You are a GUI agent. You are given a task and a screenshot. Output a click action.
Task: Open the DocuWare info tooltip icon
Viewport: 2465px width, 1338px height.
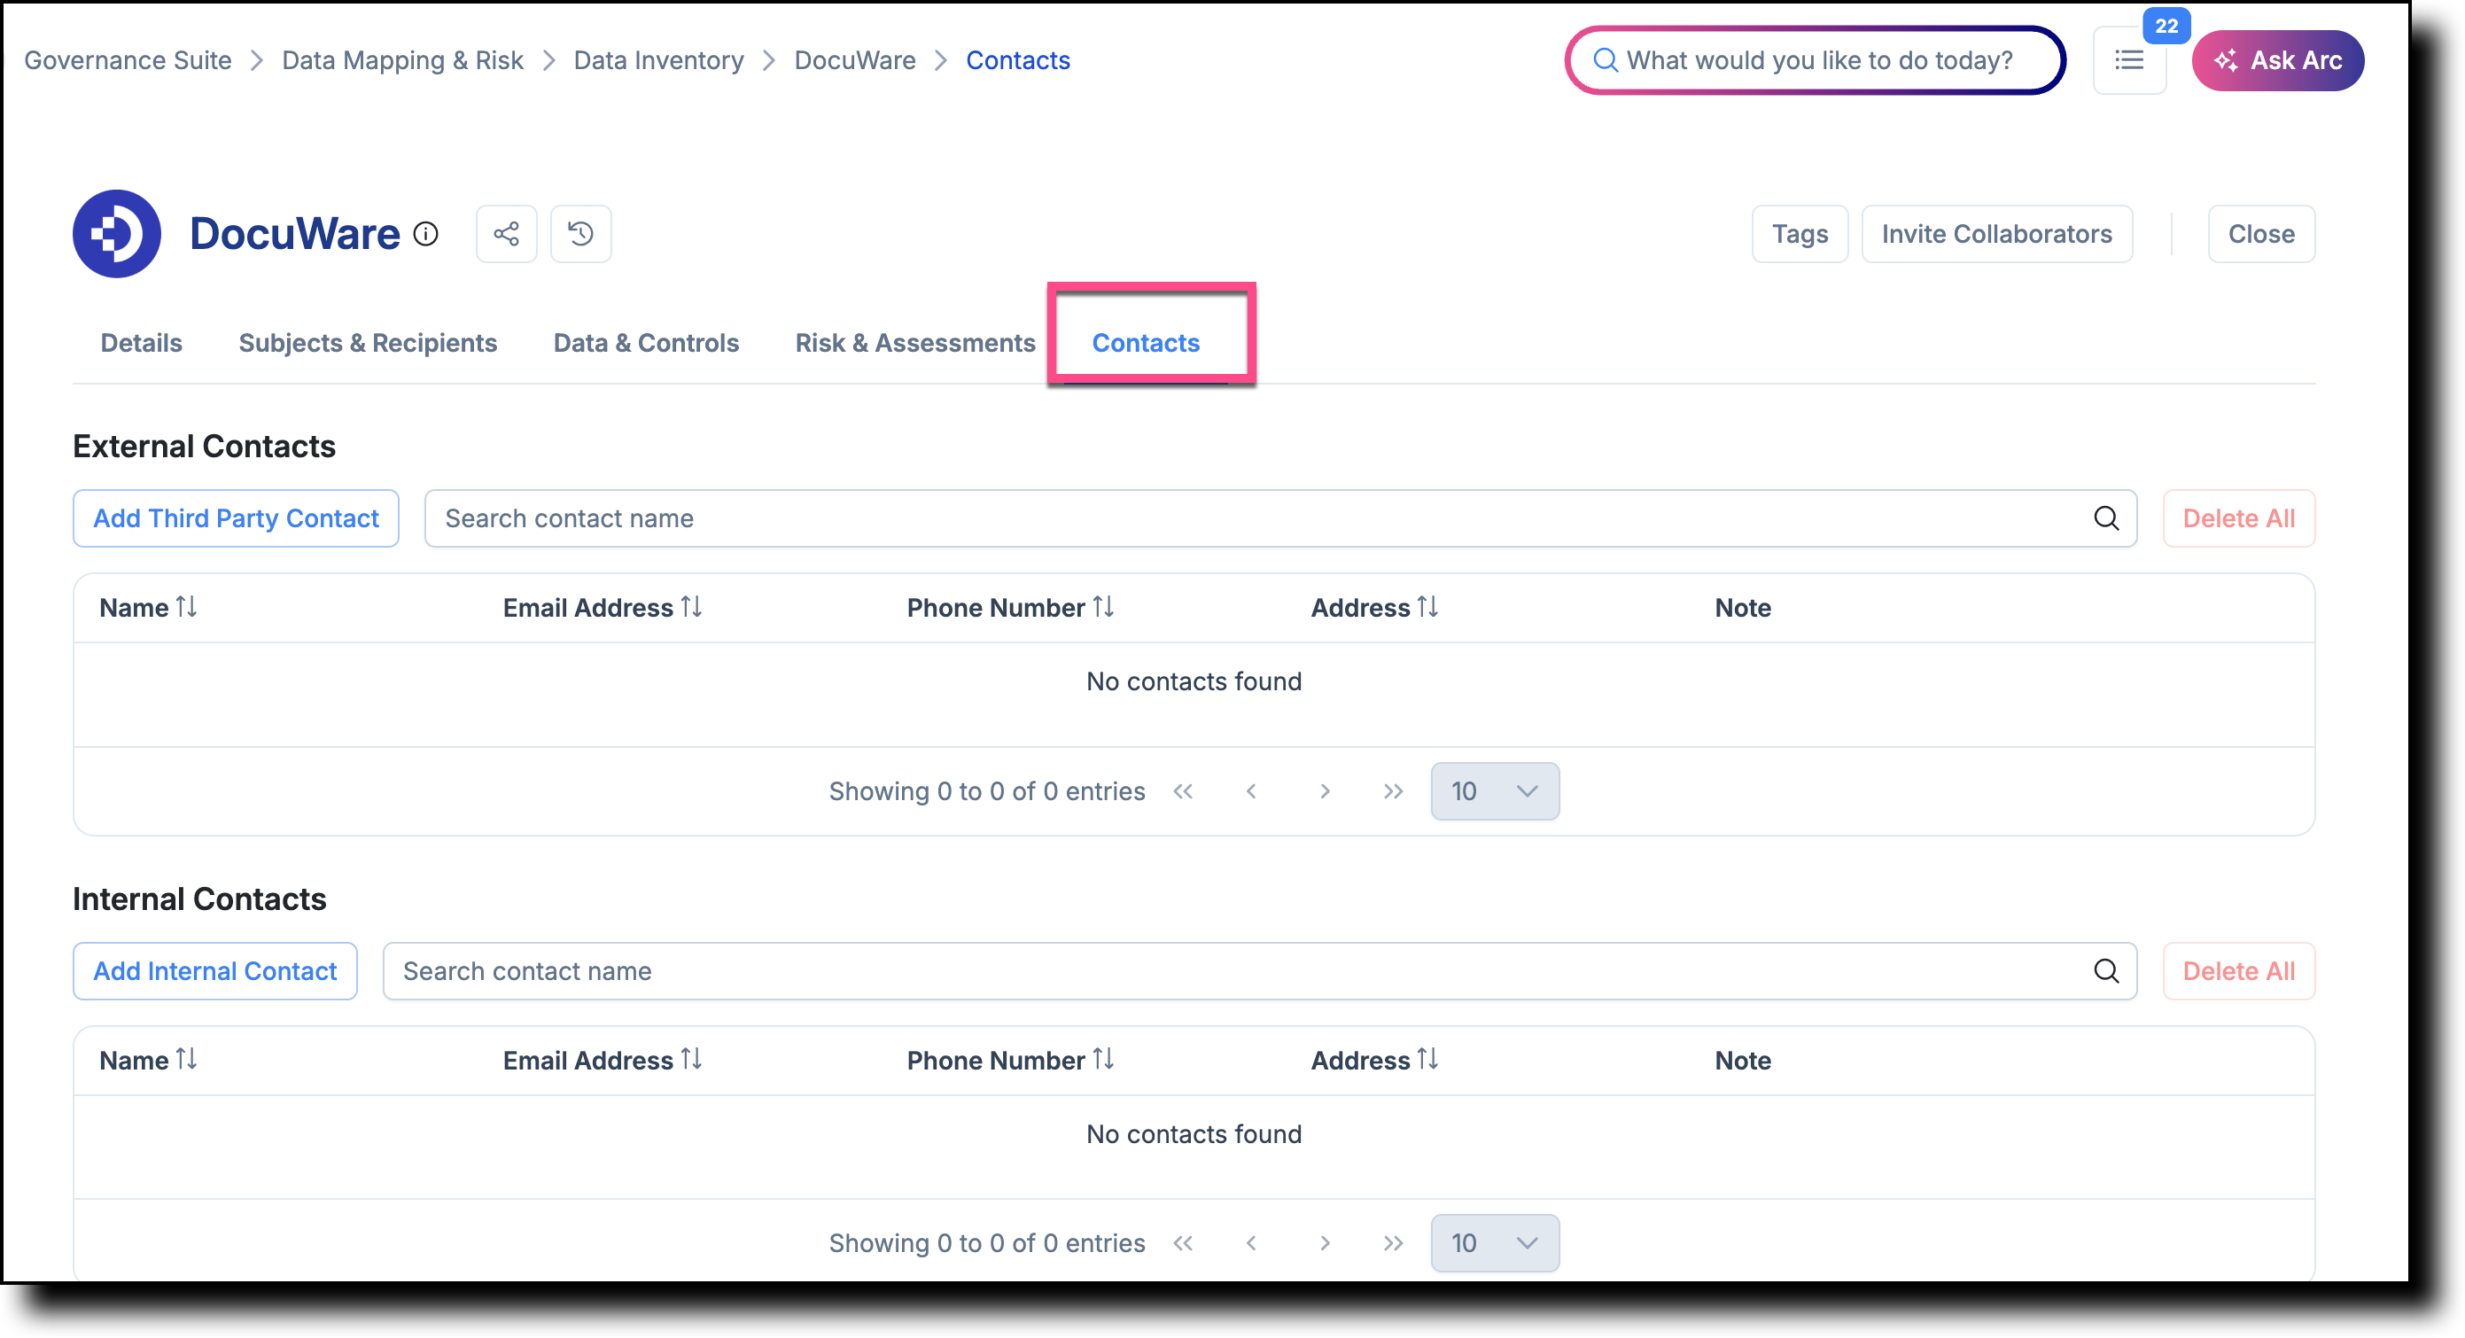coord(426,234)
